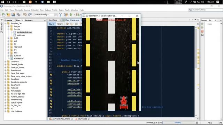
Task: Close the Output panel tab
Action: tap(215, 20)
